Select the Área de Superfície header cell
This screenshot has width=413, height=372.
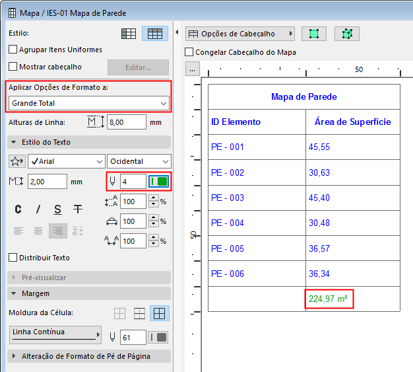pos(353,122)
